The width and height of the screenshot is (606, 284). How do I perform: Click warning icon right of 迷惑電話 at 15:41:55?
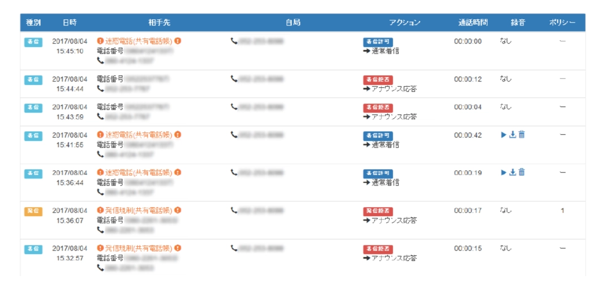tap(178, 135)
